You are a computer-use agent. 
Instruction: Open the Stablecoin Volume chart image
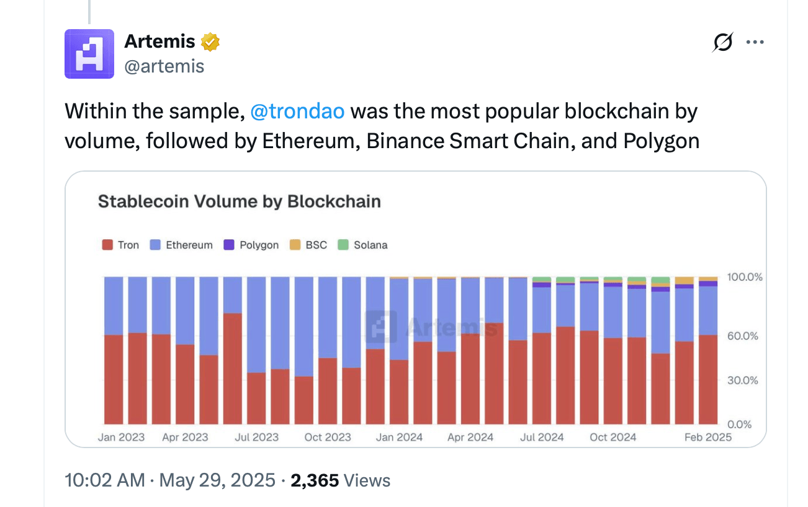(x=415, y=347)
